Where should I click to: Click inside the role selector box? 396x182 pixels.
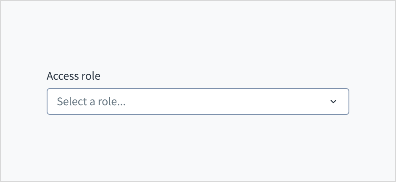[198, 101]
